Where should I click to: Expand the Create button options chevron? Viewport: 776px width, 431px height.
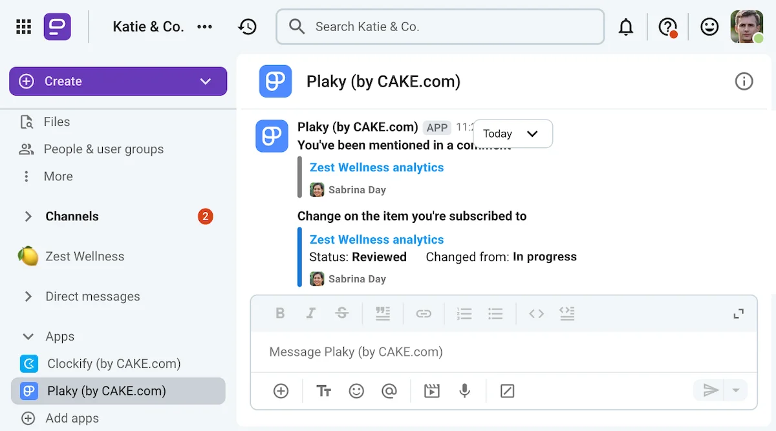click(x=206, y=81)
